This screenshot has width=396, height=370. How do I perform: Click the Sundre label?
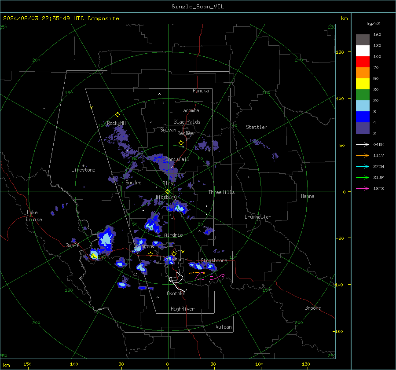[133, 183]
